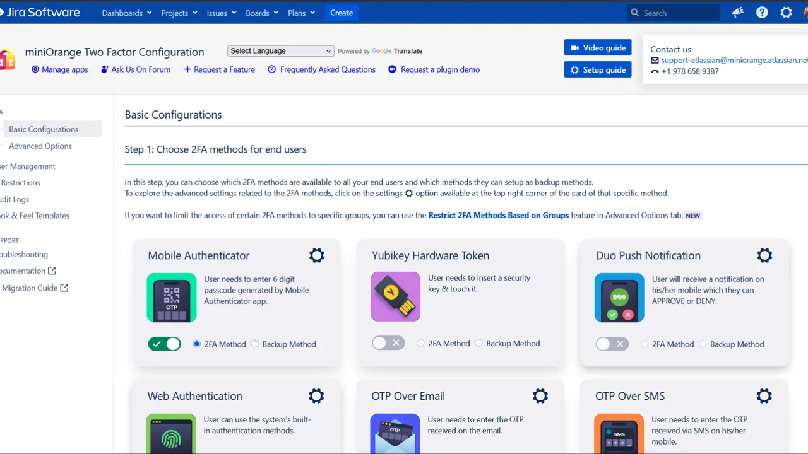Click the Yubikey USB key image
Screen dimensions: 808x454
point(395,296)
